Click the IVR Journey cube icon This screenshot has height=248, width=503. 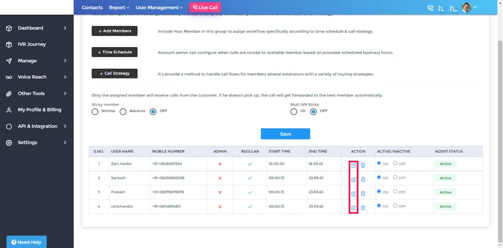coord(9,44)
